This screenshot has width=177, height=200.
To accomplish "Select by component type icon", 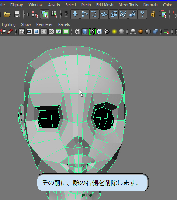I will [54, 14].
